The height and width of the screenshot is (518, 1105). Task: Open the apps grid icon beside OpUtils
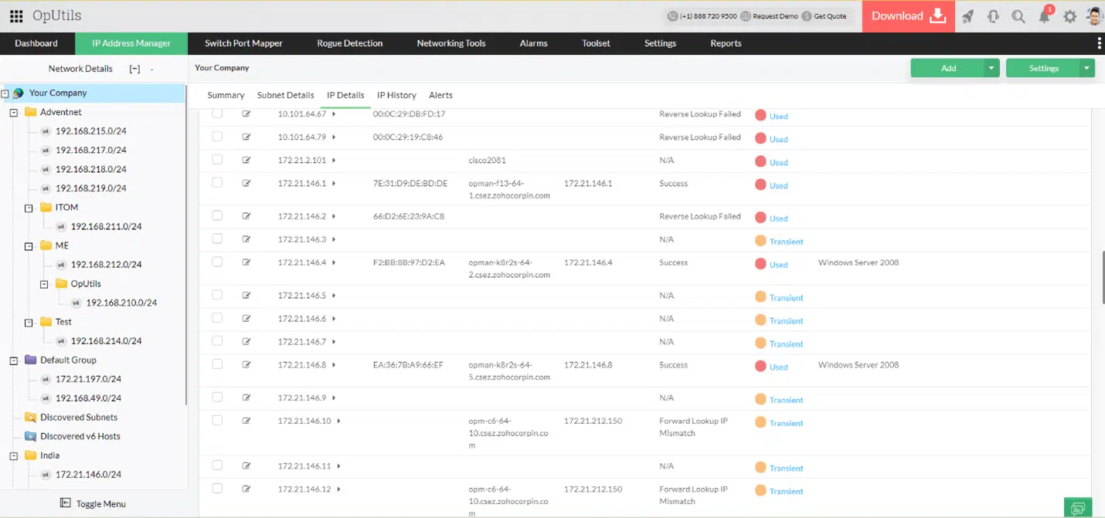click(x=16, y=16)
